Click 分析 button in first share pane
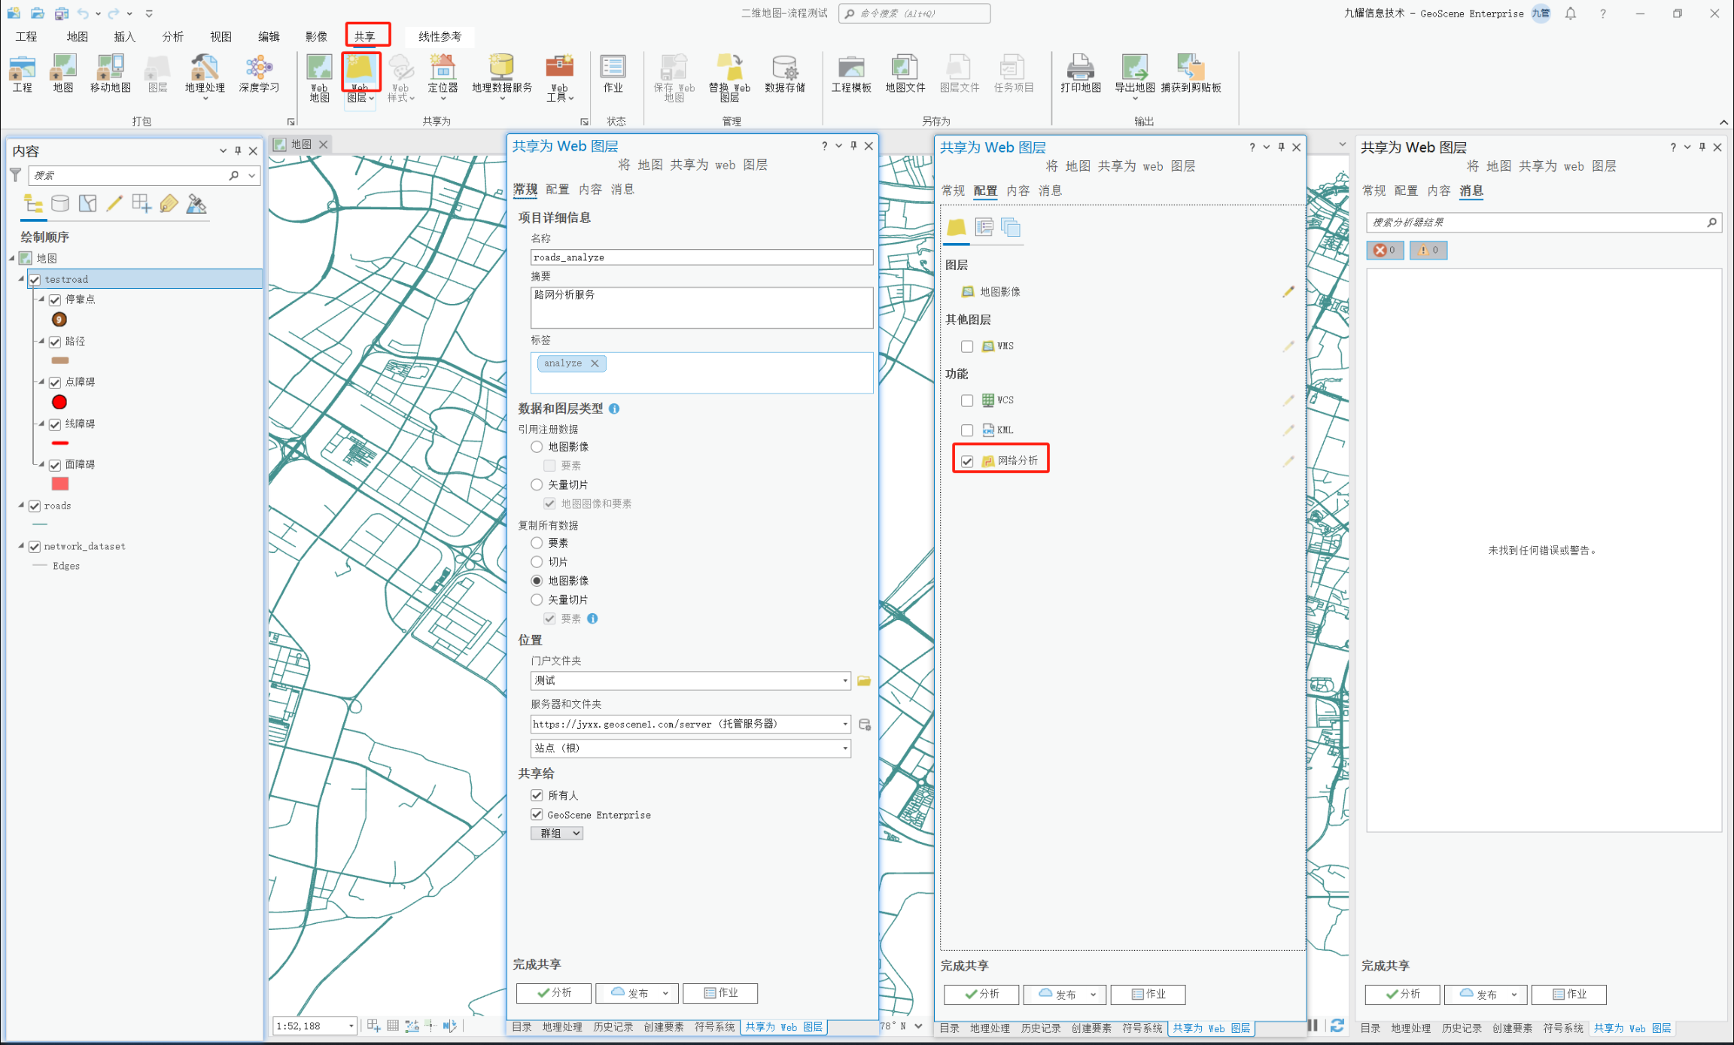The width and height of the screenshot is (1734, 1045). (x=554, y=993)
